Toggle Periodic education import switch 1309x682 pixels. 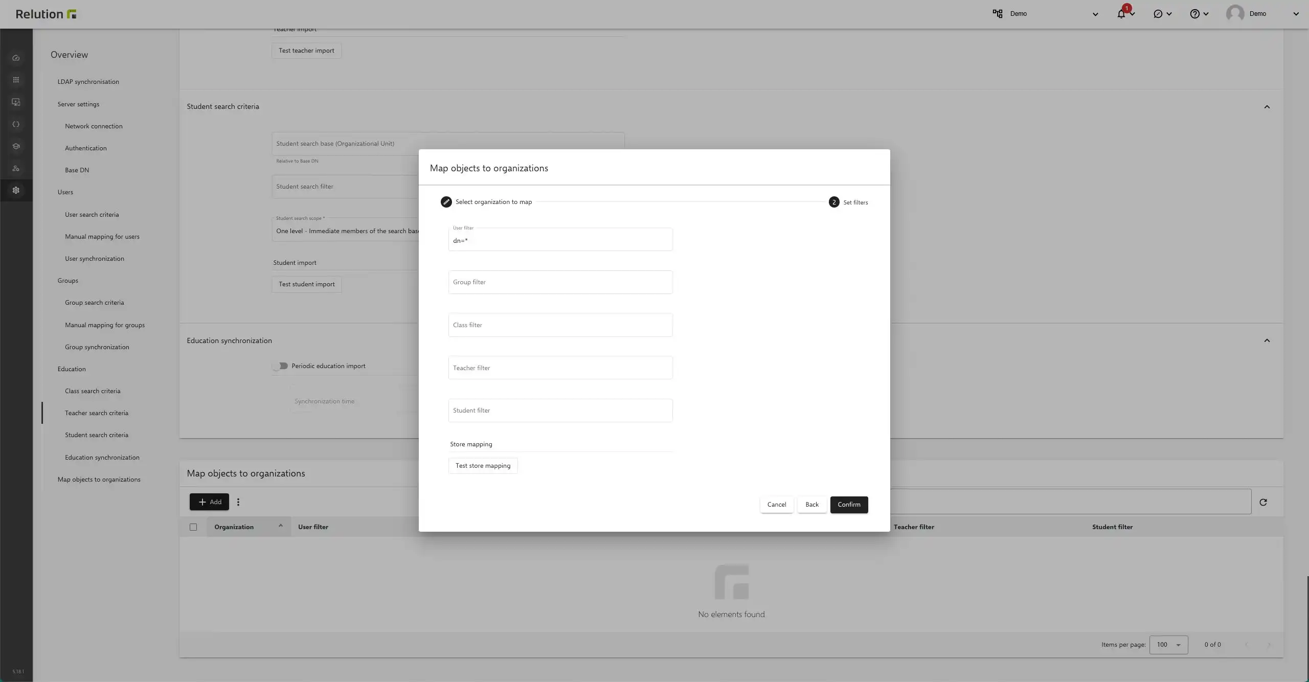pyautogui.click(x=280, y=366)
